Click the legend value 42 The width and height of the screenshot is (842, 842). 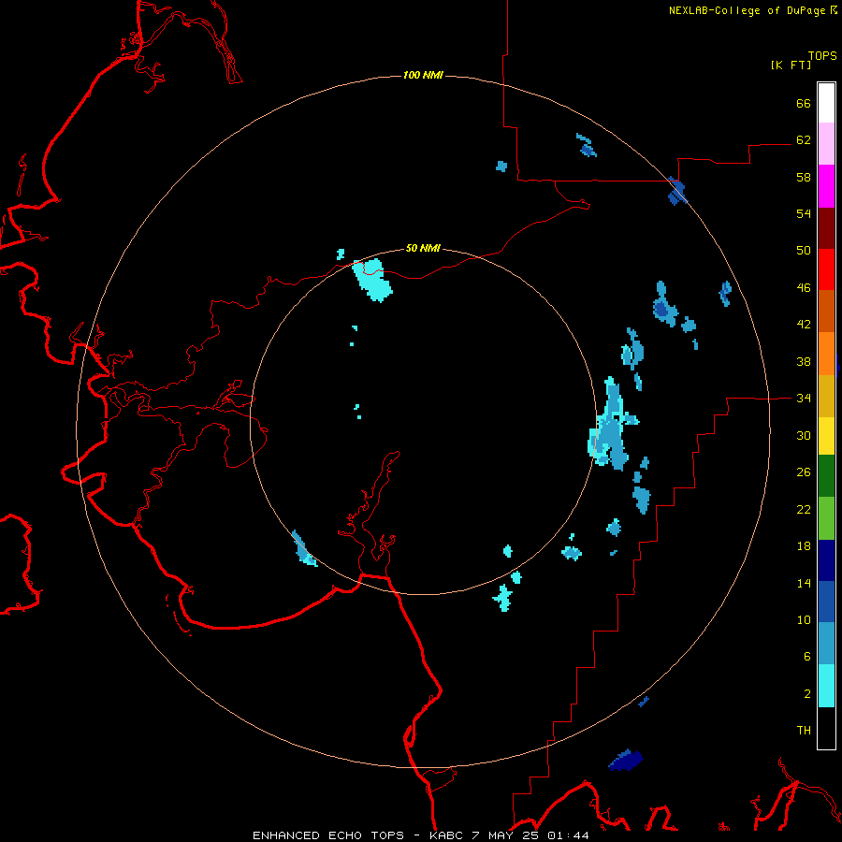pyautogui.click(x=804, y=325)
